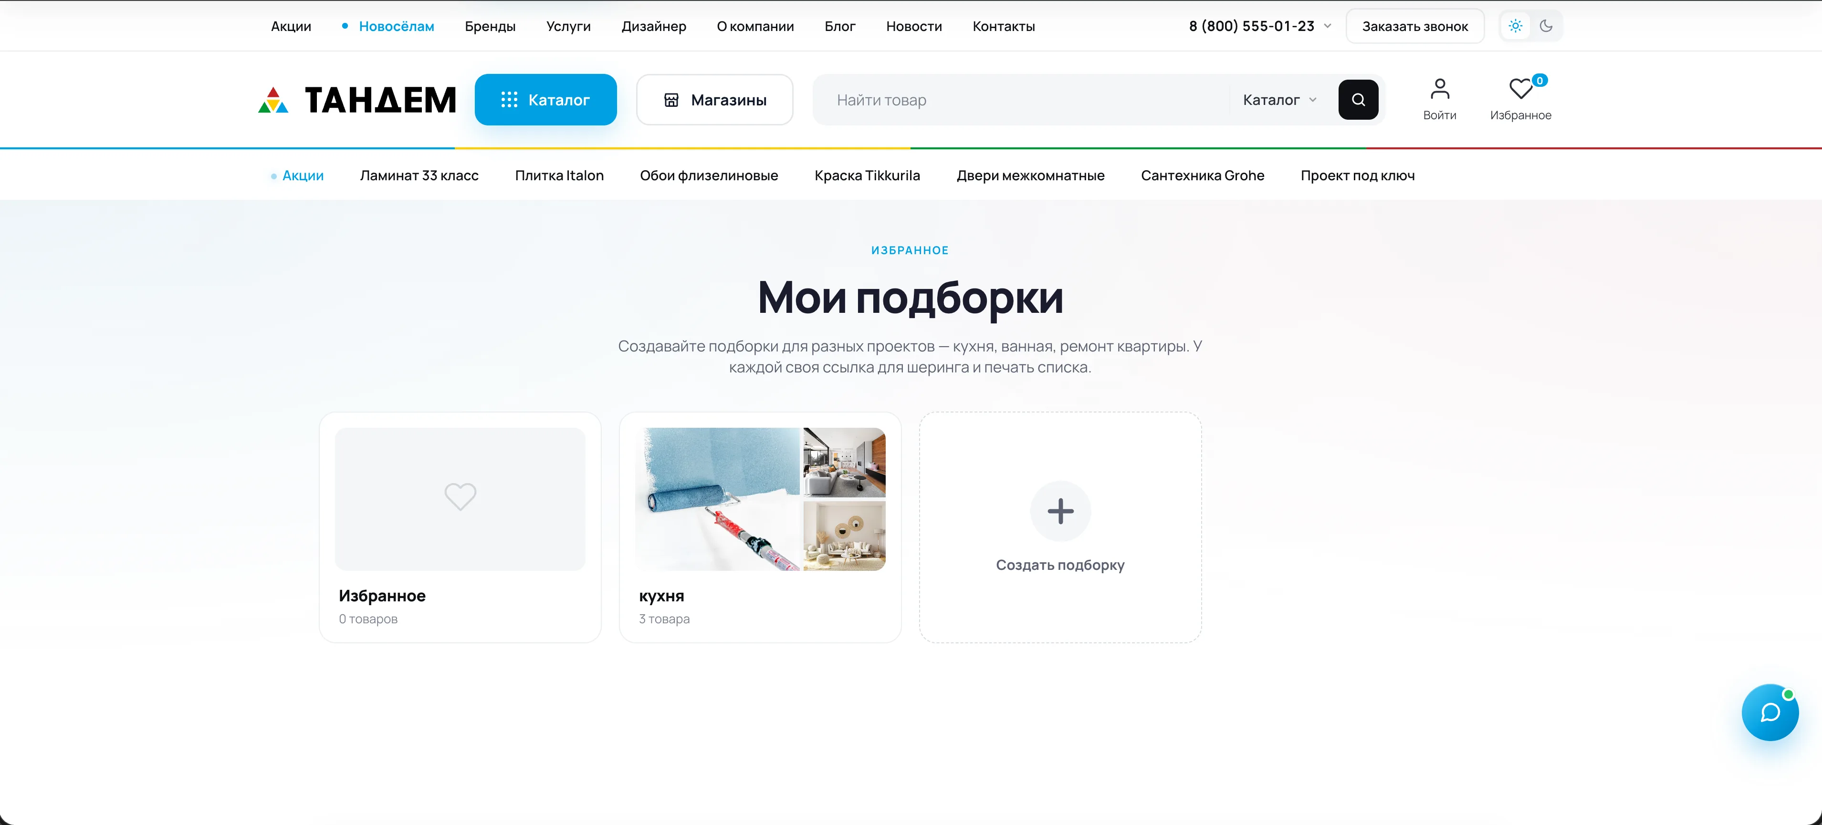Expand the phone number dropdown chevron
Screen dimensions: 1822x825
(x=1328, y=26)
